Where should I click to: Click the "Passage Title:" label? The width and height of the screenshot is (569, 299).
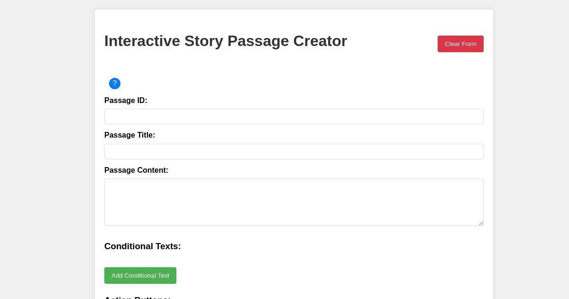pyautogui.click(x=129, y=135)
